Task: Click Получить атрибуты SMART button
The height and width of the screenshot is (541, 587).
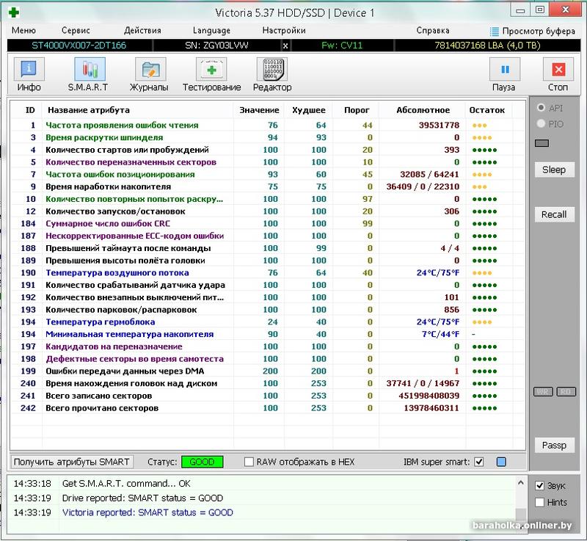Action: point(71,462)
